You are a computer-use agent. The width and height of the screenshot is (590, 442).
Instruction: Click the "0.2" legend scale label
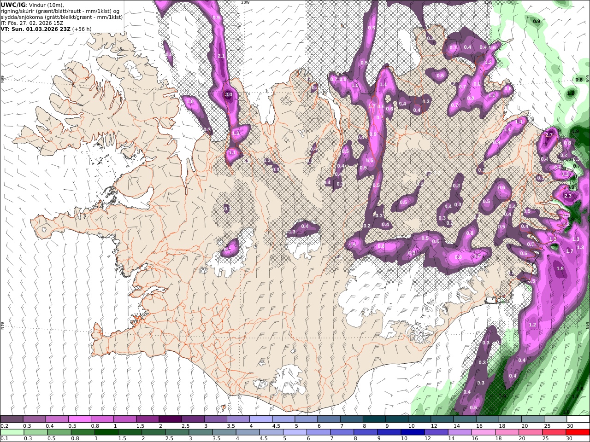point(5,426)
